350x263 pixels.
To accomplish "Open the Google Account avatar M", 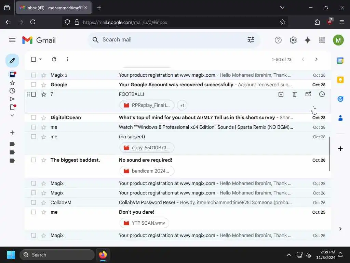I will 338,40.
